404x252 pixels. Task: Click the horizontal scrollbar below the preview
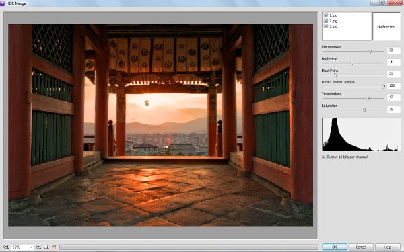point(189,247)
